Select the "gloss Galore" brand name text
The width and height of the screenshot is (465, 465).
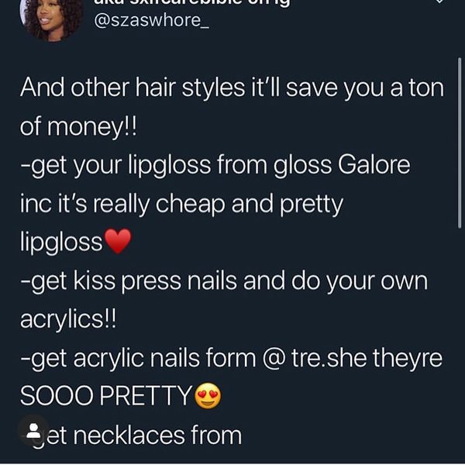342,166
